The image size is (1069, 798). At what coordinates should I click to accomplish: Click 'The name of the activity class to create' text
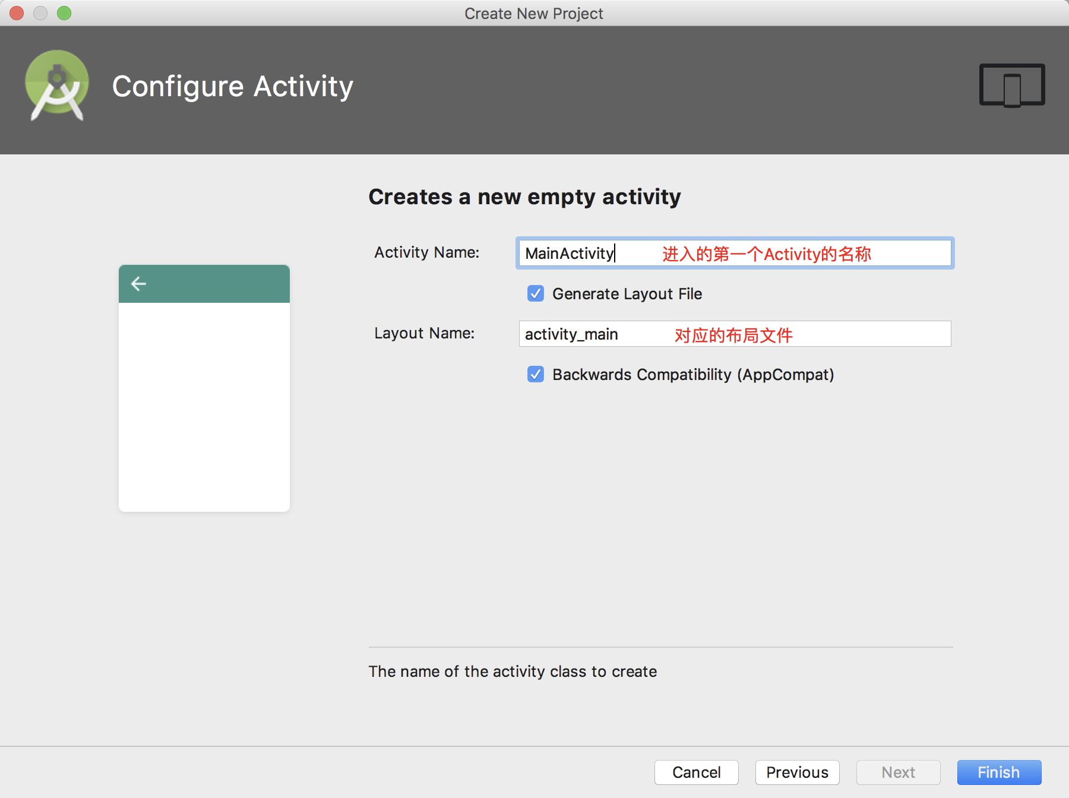(x=513, y=671)
